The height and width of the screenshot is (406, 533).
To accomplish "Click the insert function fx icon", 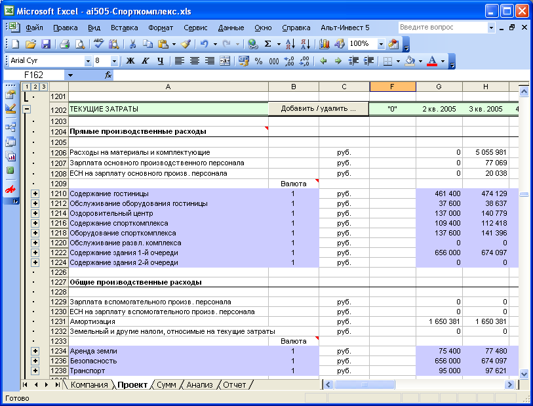I will pos(108,75).
